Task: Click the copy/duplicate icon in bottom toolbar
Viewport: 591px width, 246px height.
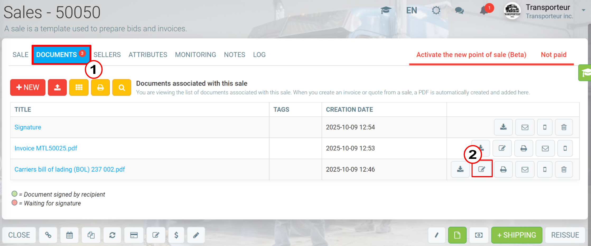Action: click(91, 235)
